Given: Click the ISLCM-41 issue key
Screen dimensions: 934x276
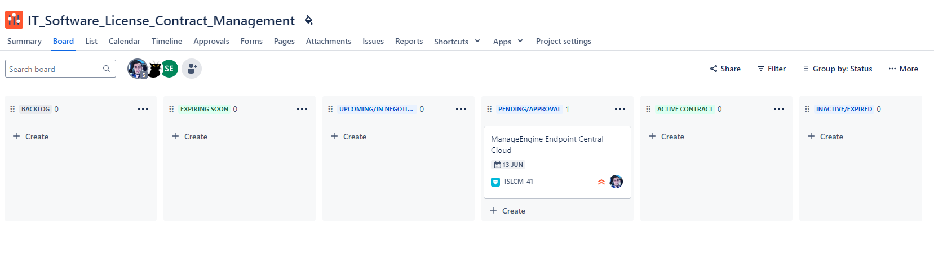Looking at the screenshot, I should (x=519, y=182).
